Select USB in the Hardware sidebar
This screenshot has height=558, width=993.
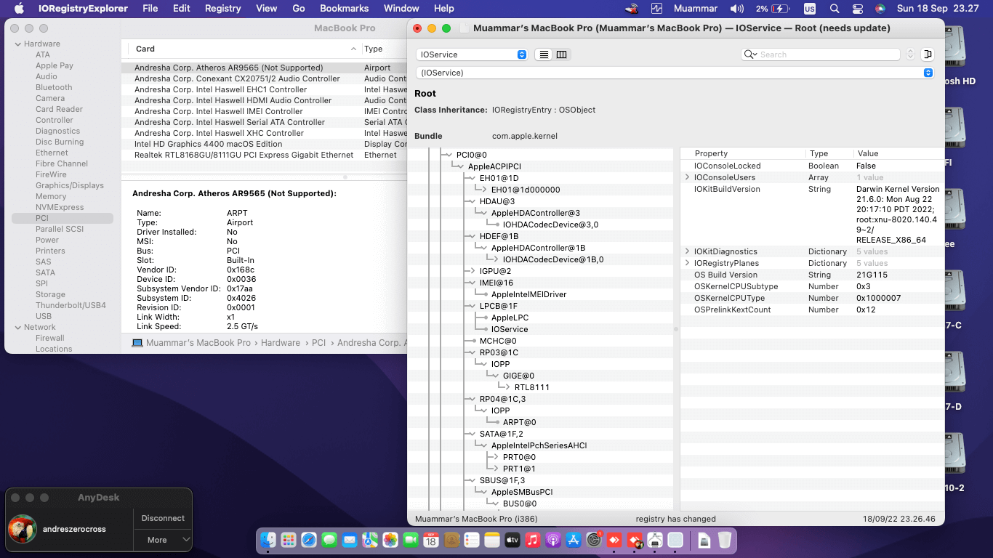(44, 316)
